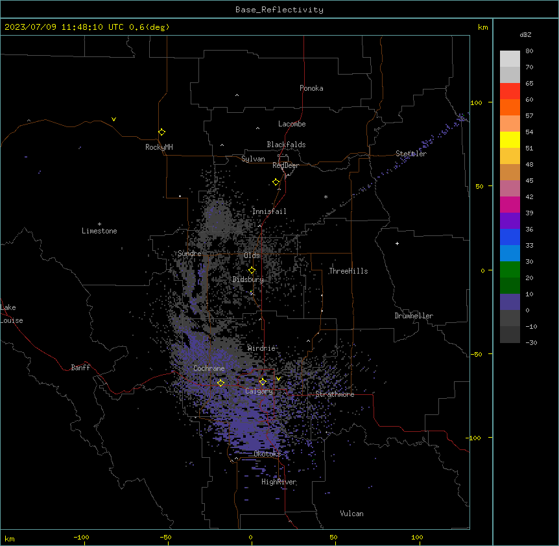Click the yellow diamond marker above RockyMH
Image resolution: width=559 pixels, height=546 pixels.
click(162, 132)
